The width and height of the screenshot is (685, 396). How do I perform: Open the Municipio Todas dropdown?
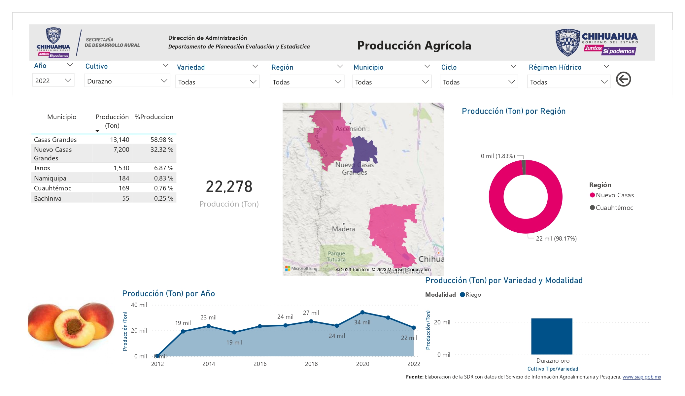392,82
